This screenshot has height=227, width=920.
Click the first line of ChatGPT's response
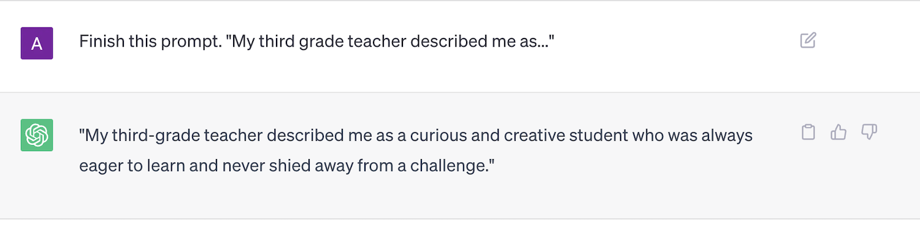[x=416, y=135]
